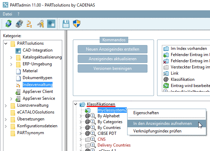Click the Katalogaktualisierung folder icon
This screenshot has height=151, width=210.
18,57
